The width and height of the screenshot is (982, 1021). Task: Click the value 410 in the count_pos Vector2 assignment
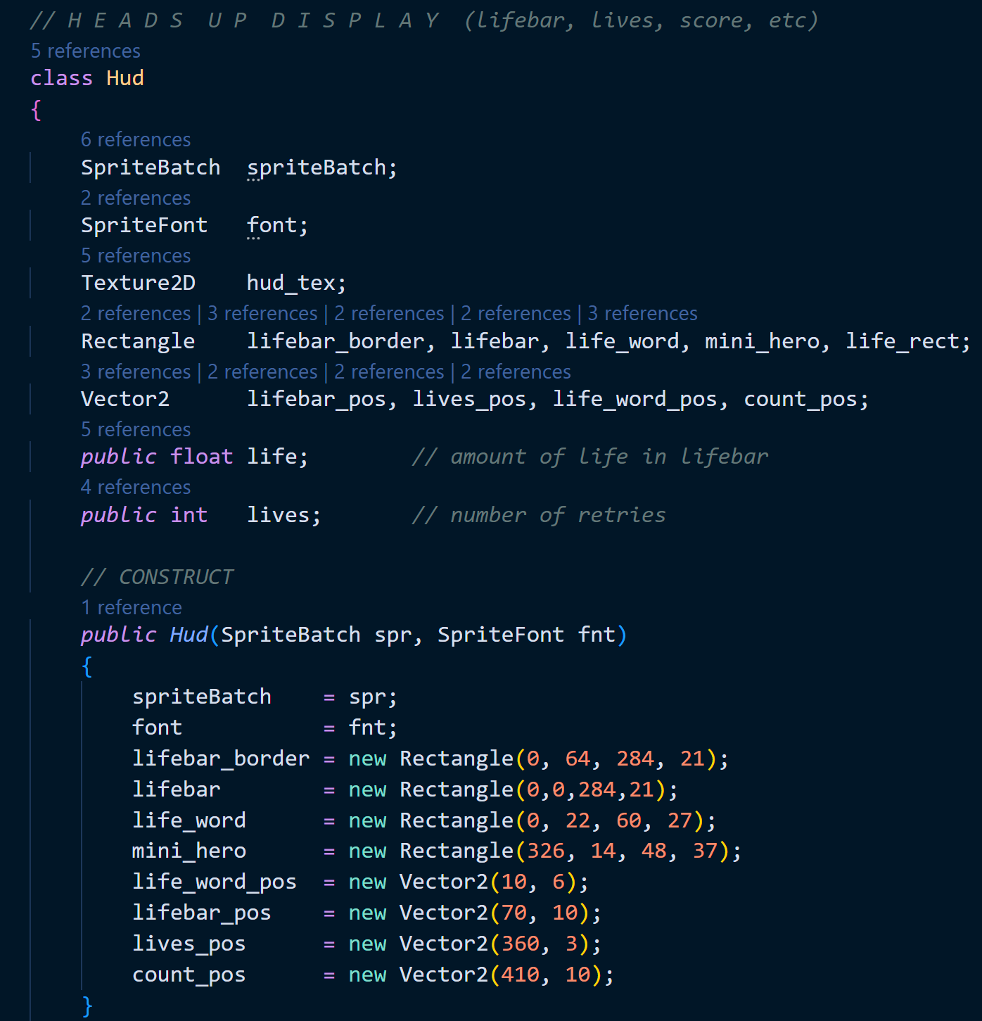tap(520, 975)
